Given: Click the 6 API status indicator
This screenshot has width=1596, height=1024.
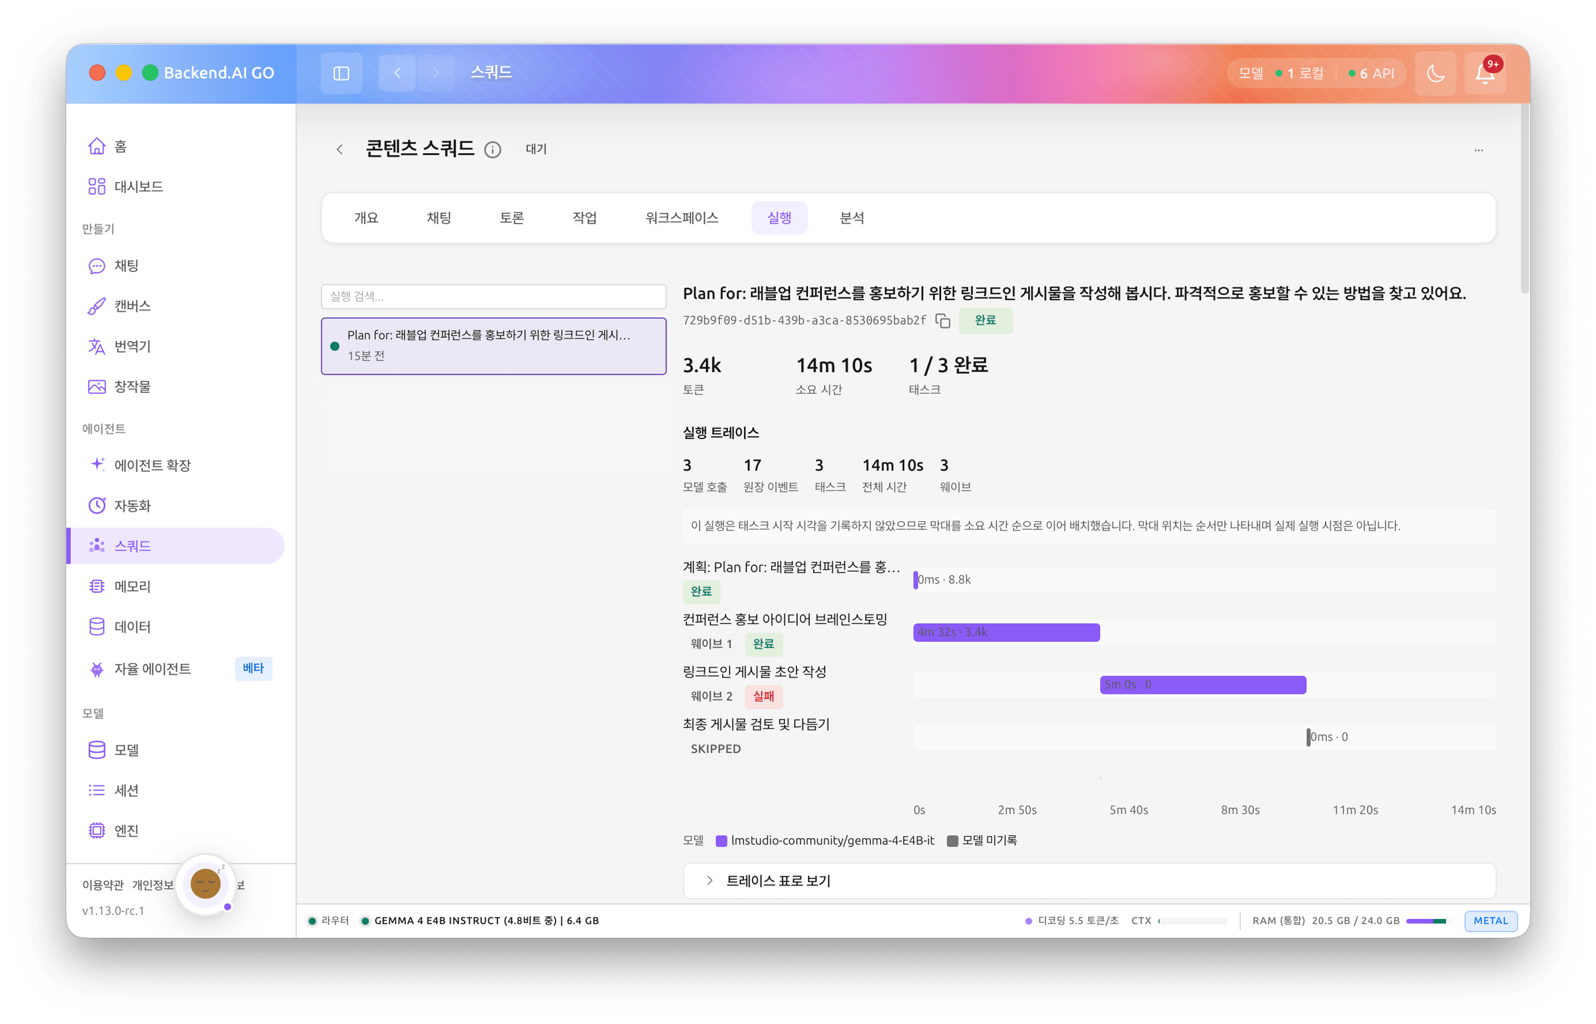Looking at the screenshot, I should click(1371, 74).
